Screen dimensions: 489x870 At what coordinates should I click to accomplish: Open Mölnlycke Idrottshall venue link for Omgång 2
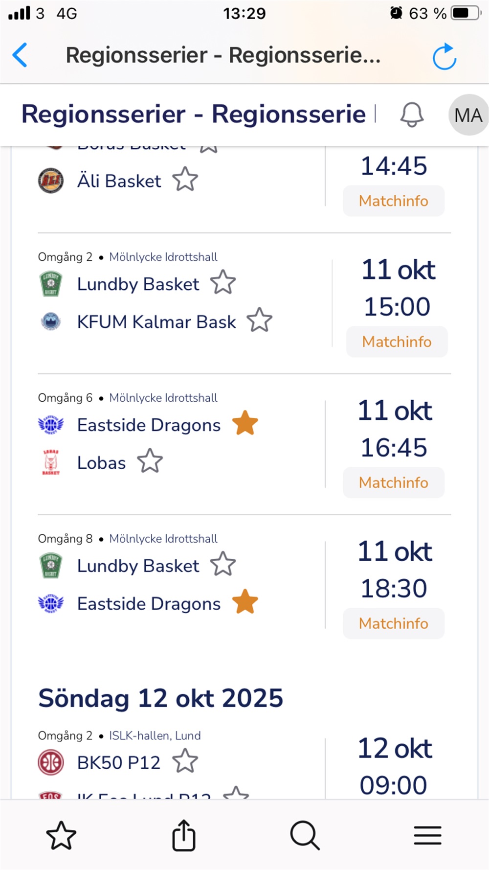click(163, 257)
